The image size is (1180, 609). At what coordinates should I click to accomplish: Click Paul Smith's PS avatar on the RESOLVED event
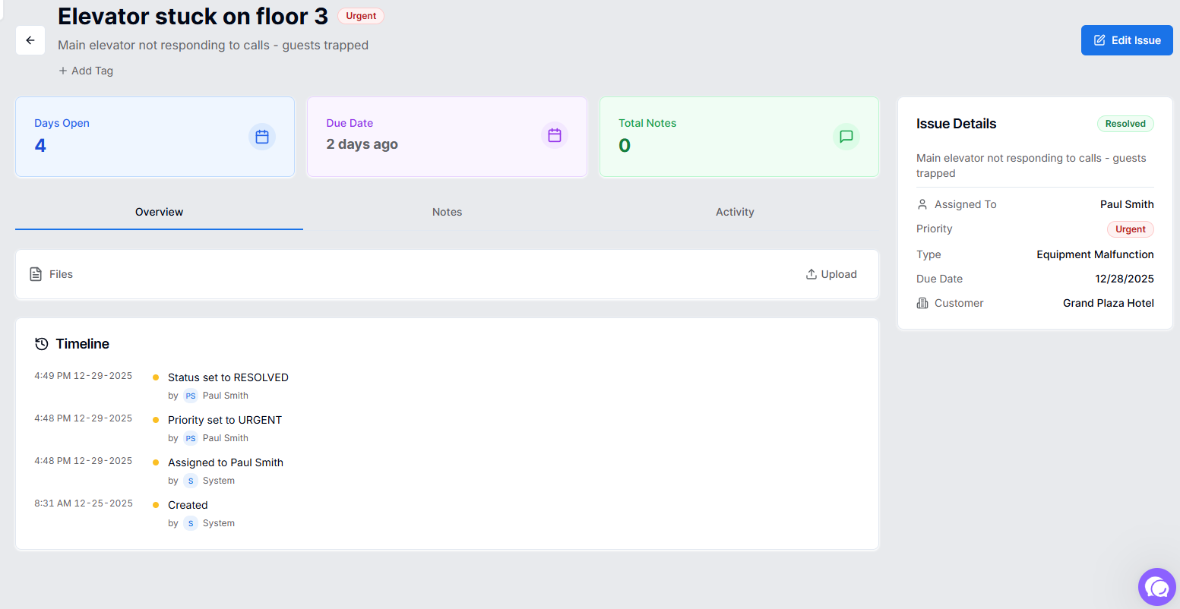[189, 395]
